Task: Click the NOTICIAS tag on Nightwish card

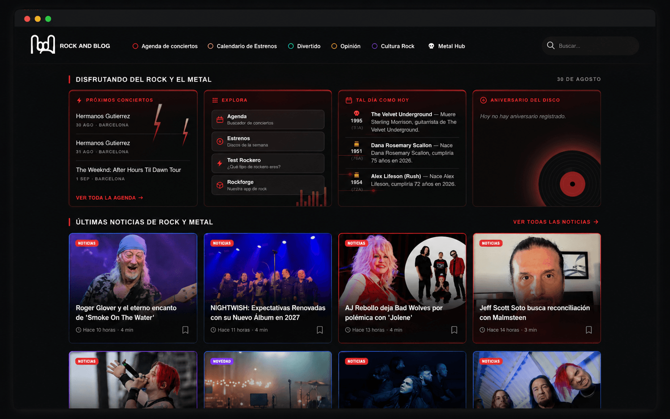Action: coord(222,243)
